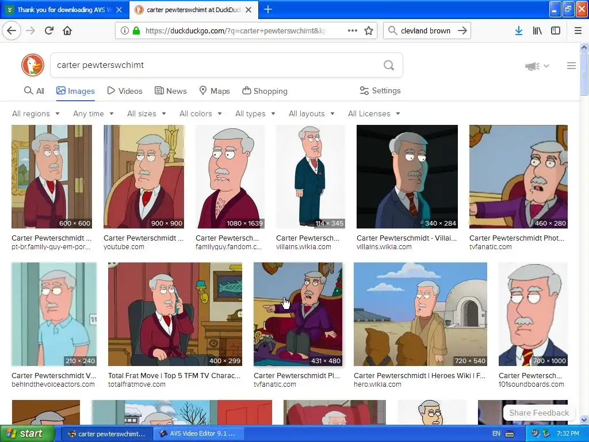The image size is (589, 442).
Task: Expand the All regions filter
Action: (x=36, y=113)
